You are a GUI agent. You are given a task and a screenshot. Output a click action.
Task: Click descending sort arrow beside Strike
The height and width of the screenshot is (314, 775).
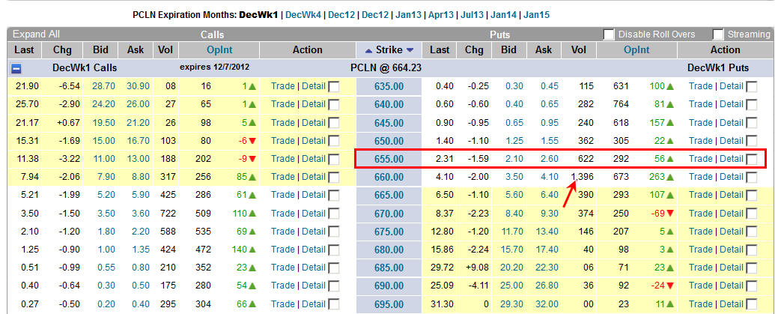click(410, 50)
